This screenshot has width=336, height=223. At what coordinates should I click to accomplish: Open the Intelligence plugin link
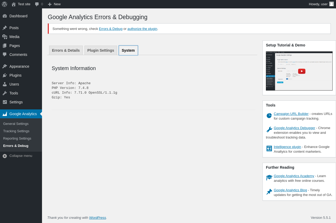tap(287, 147)
